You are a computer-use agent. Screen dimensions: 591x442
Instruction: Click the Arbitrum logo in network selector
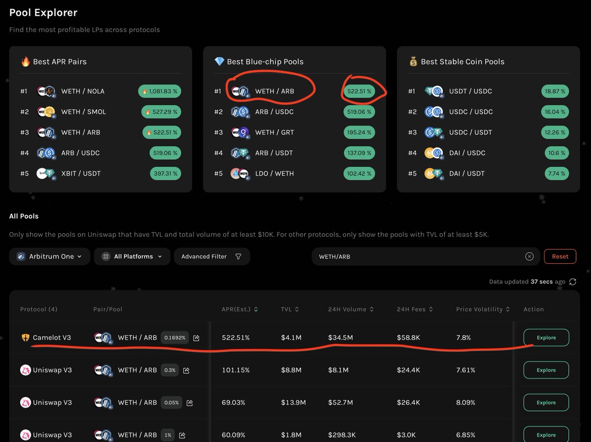[x=21, y=256]
